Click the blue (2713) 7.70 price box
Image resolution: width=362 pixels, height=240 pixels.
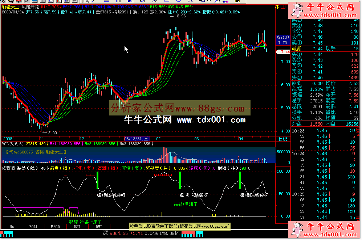coord(282,40)
